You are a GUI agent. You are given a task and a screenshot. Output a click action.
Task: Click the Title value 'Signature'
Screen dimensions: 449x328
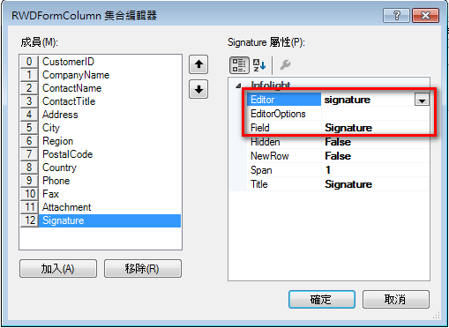pos(348,184)
